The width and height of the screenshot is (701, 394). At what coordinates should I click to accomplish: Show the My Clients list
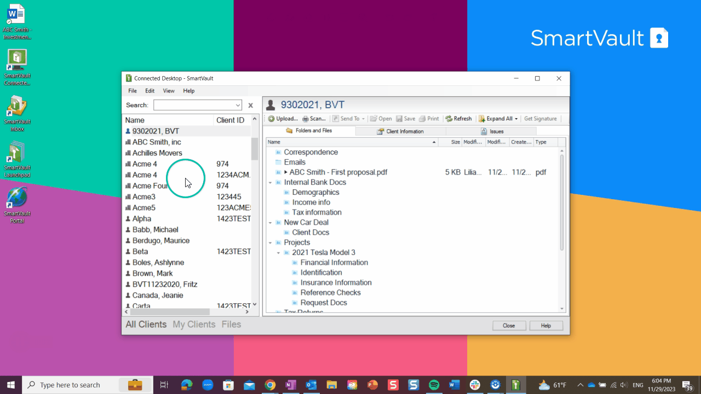pyautogui.click(x=194, y=325)
